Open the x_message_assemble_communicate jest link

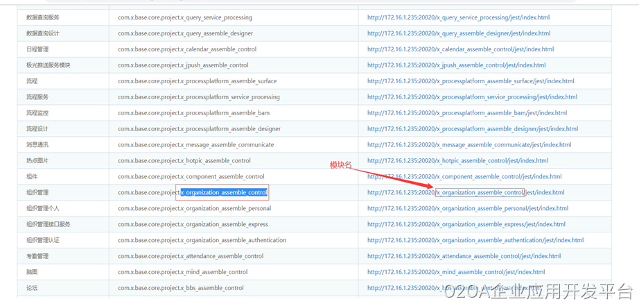click(469, 145)
